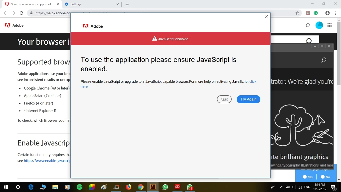Image resolution: width=341 pixels, height=192 pixels.
Task: Open a new Chrome tab
Action: click(x=127, y=4)
